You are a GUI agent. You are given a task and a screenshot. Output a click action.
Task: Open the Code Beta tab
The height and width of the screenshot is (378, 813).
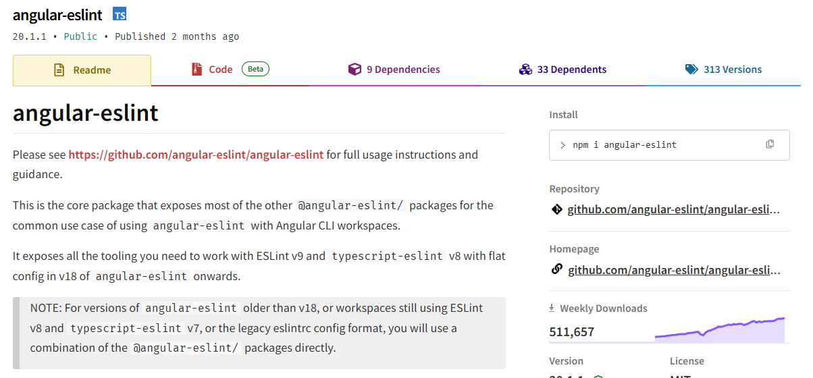(x=230, y=70)
